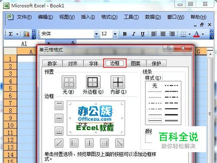The height and width of the screenshot is (163, 217).
Task: Switch to the 保护 tab
Action: [156, 63]
